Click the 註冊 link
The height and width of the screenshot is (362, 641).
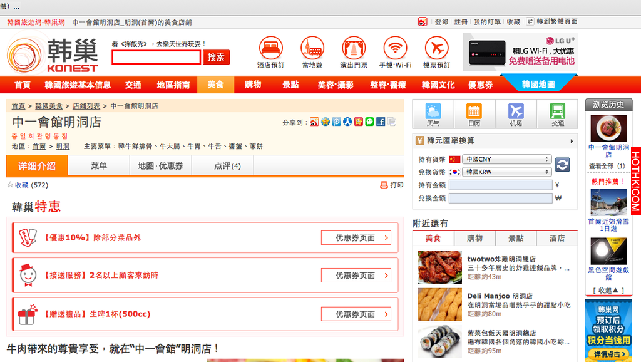tap(461, 22)
